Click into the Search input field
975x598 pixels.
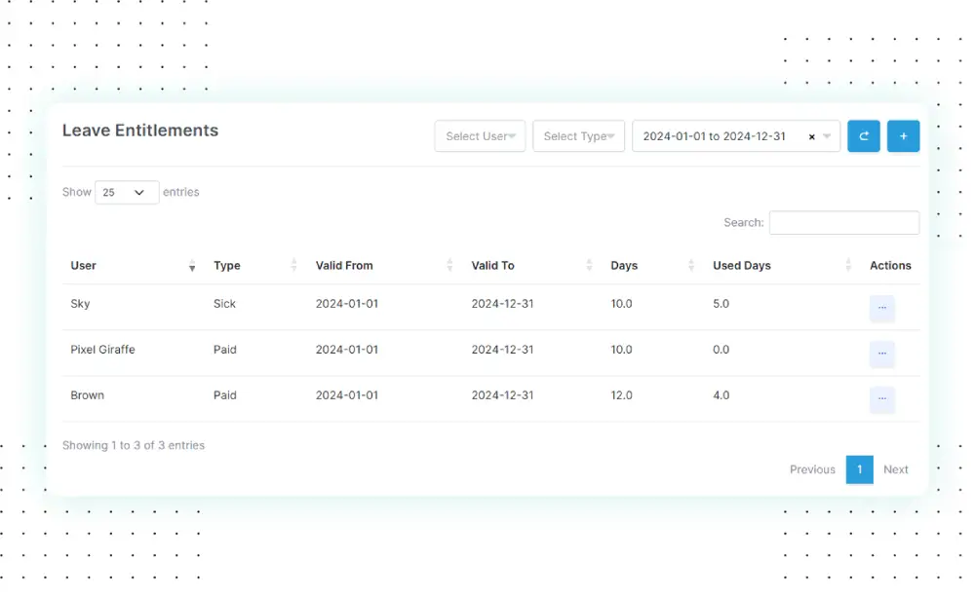[x=843, y=223]
